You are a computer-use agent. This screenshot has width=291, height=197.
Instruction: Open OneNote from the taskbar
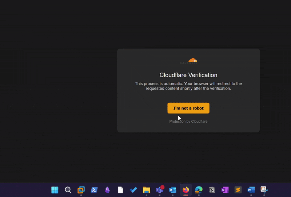pos(225,190)
